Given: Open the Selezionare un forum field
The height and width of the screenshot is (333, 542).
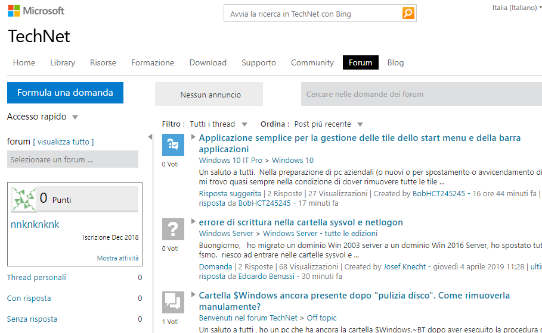Looking at the screenshot, I should [x=73, y=159].
